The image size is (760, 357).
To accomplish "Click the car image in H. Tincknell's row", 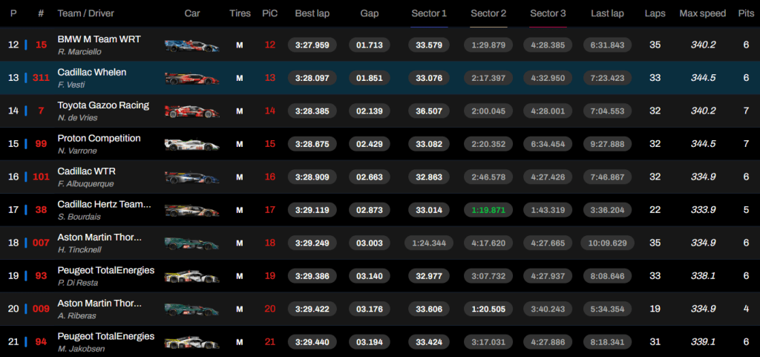I will [x=192, y=243].
